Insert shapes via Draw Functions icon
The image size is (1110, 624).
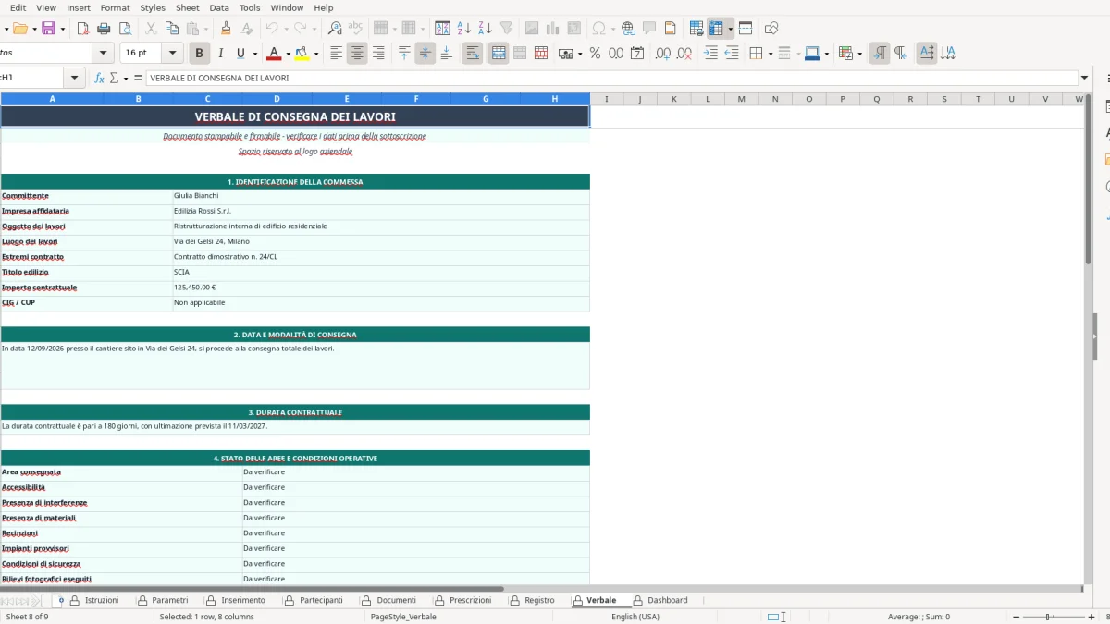pos(771,29)
